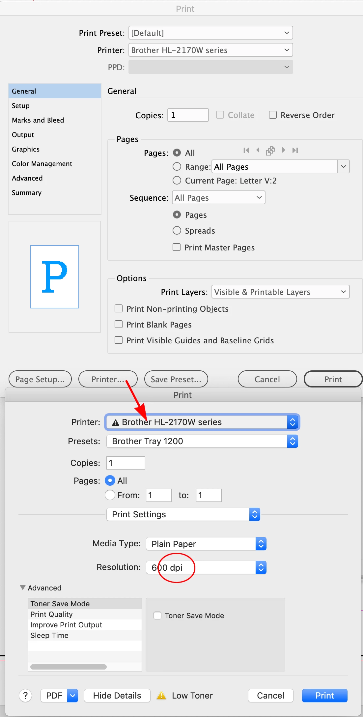
Task: Select Improve Print Output list item
Action: [85, 625]
